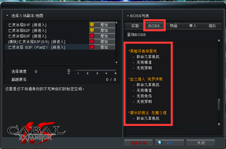Screen dimensions: 226x149
Task: Click the dungeon list scroll down arrow
Action: pyautogui.click(x=116, y=62)
